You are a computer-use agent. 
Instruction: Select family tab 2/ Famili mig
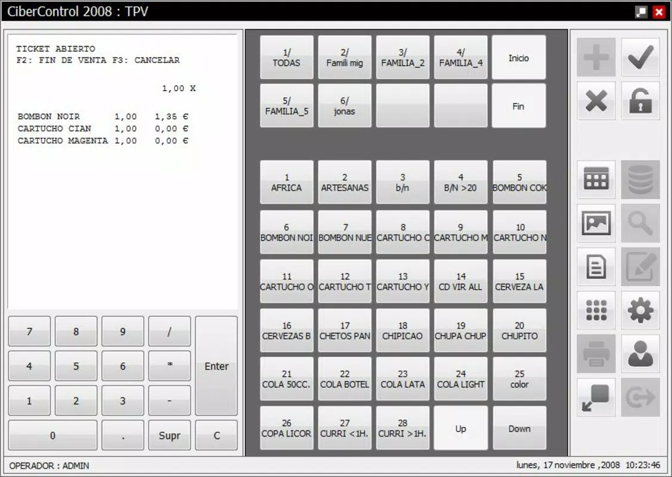[345, 57]
